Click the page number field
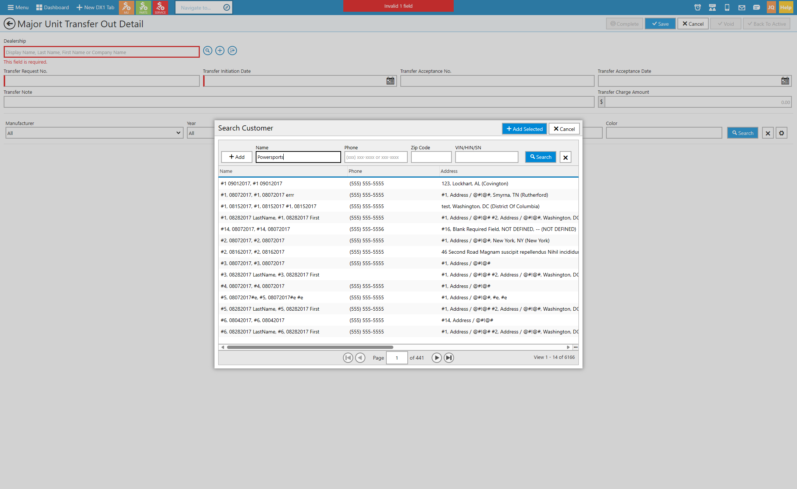Image resolution: width=797 pixels, height=489 pixels. (x=397, y=358)
